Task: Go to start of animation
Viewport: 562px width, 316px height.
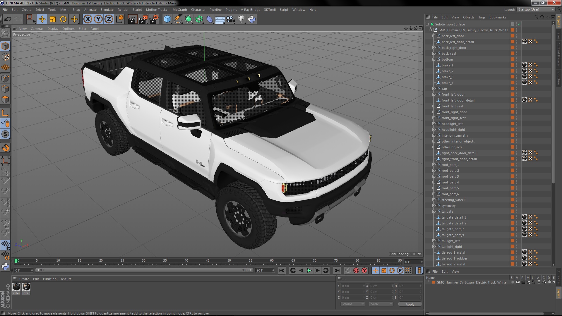Action: [282, 271]
